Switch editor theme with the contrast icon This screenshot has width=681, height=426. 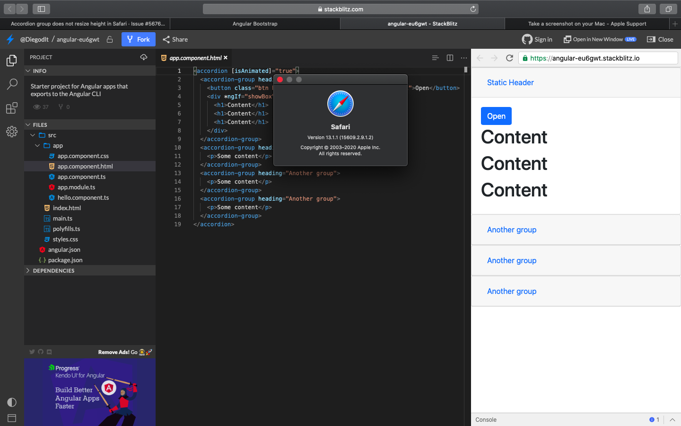click(11, 402)
